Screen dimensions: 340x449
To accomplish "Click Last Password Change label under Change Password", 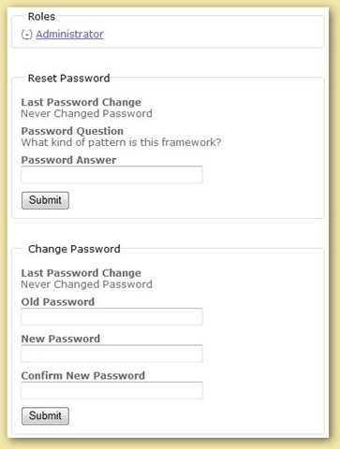I will (x=81, y=273).
